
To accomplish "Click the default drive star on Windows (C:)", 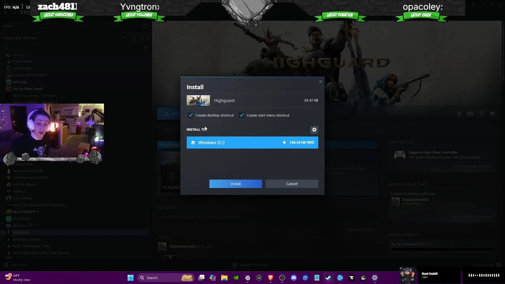I will [284, 142].
